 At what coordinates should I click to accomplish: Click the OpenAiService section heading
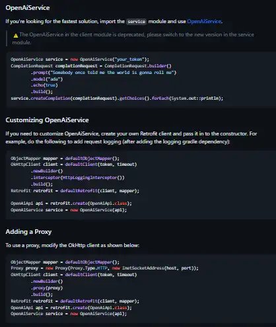point(28,8)
